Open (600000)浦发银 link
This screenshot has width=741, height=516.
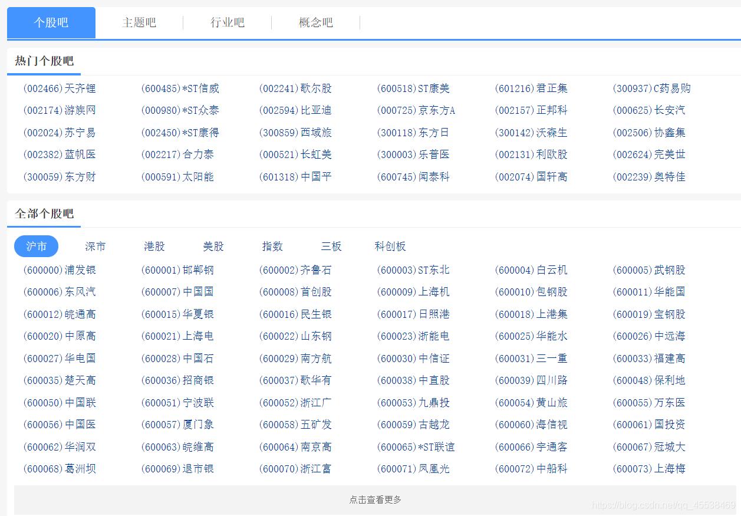click(x=60, y=270)
